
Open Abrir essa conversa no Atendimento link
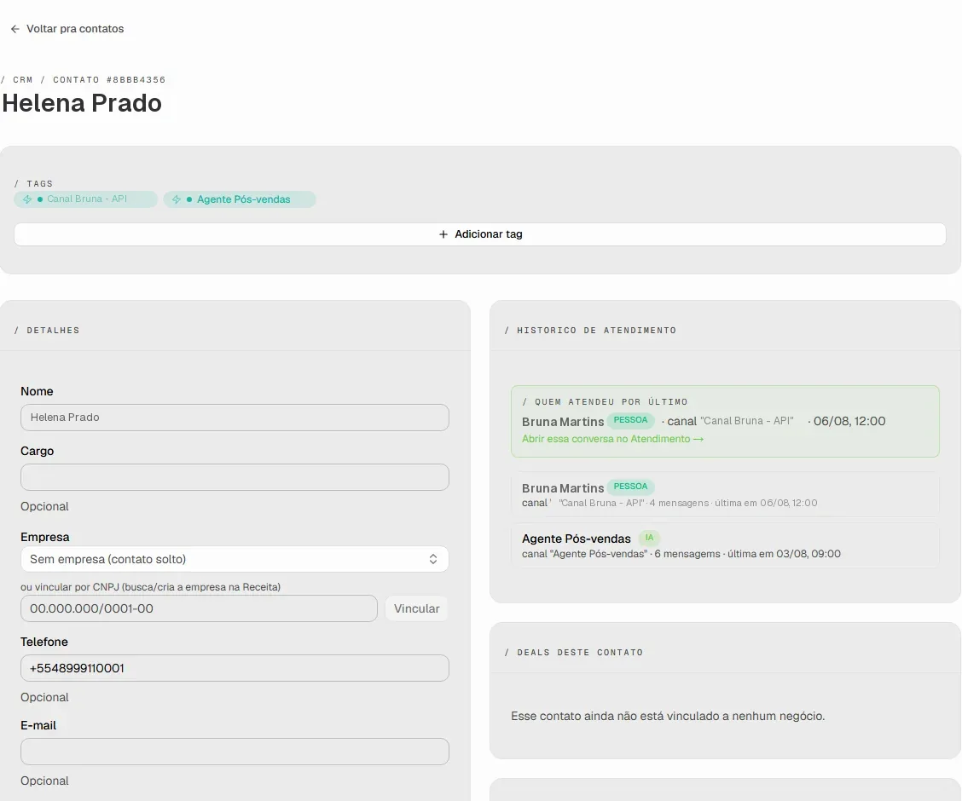tap(613, 439)
